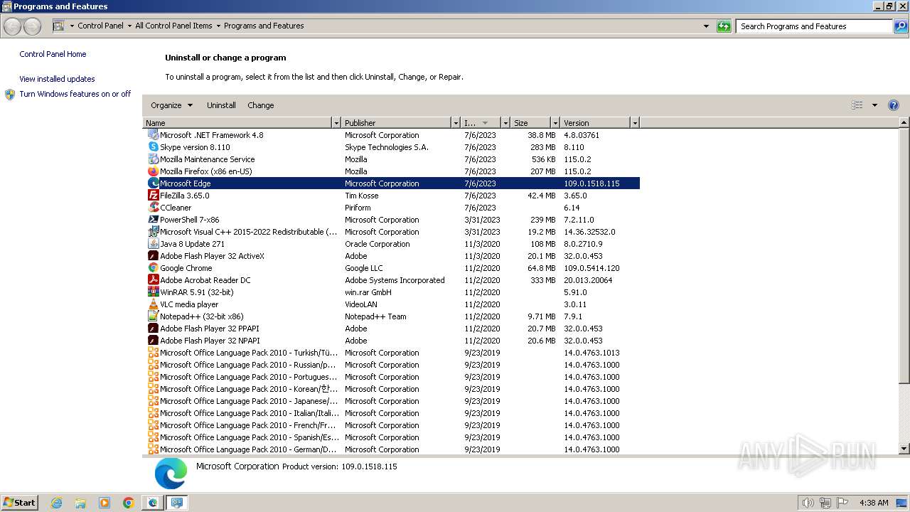Click the search magnifier icon
Viewport: 910px width, 512px height.
coord(901,26)
